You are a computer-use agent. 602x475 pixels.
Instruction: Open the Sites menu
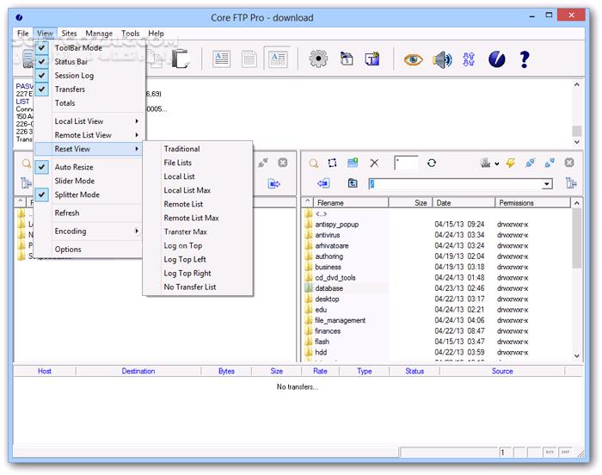(x=69, y=34)
